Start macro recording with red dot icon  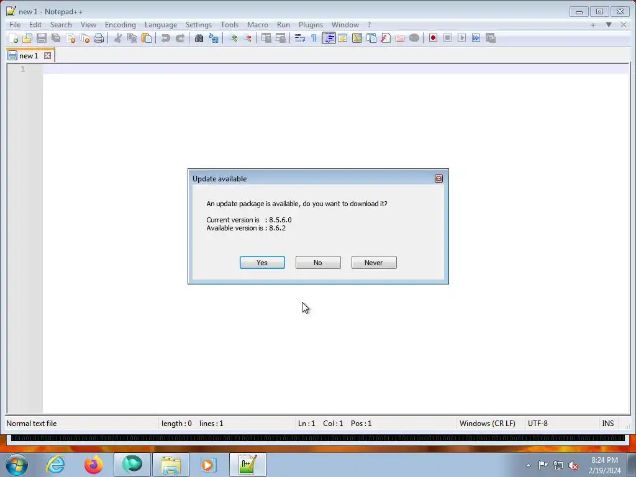pos(433,38)
